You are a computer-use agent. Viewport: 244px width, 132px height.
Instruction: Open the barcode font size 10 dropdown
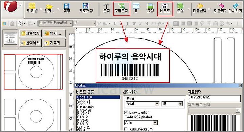(x=180, y=104)
